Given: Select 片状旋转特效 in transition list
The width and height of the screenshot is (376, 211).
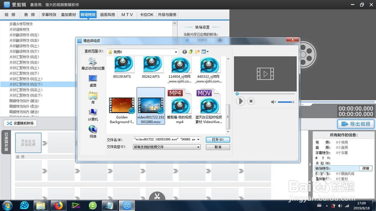Looking at the screenshot, I should click(20, 29).
